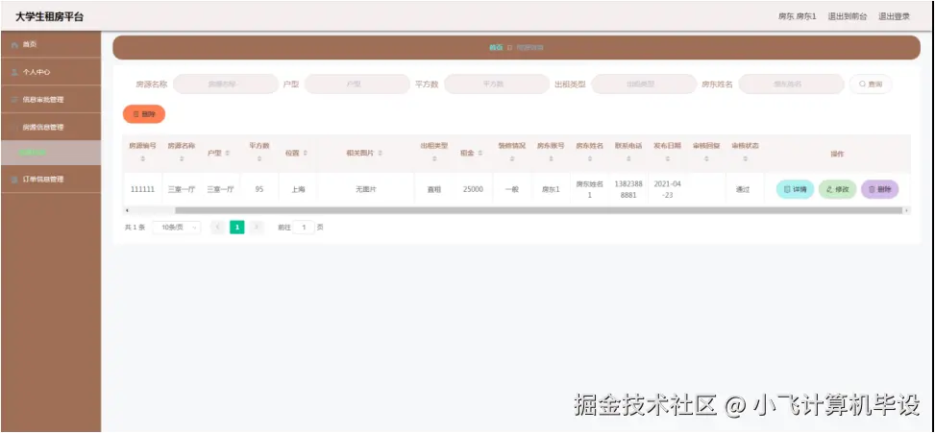
Task: Click the sort arrows under 平方数 header
Action: (259, 159)
